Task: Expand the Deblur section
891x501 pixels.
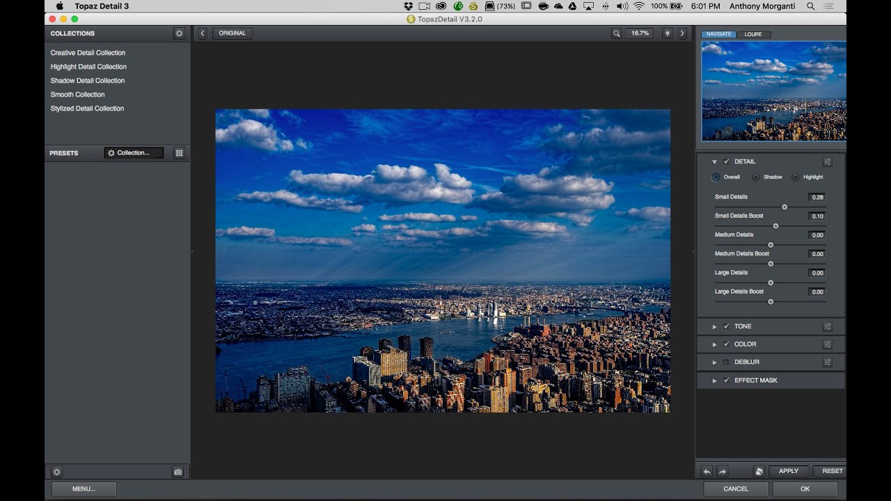Action: tap(714, 363)
